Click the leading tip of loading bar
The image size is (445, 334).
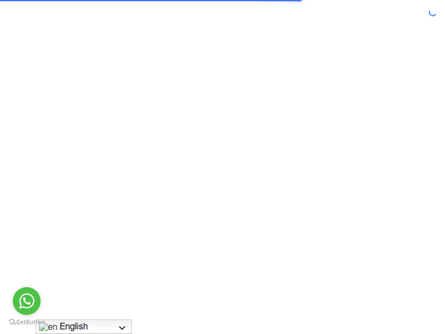point(300,1)
